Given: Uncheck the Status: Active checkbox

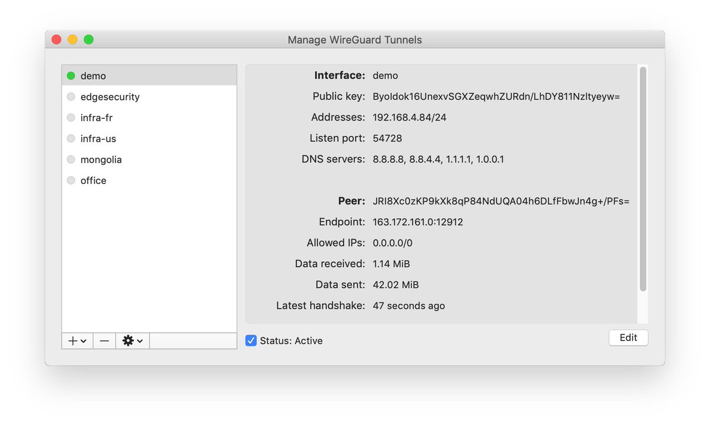Looking at the screenshot, I should pyautogui.click(x=251, y=340).
